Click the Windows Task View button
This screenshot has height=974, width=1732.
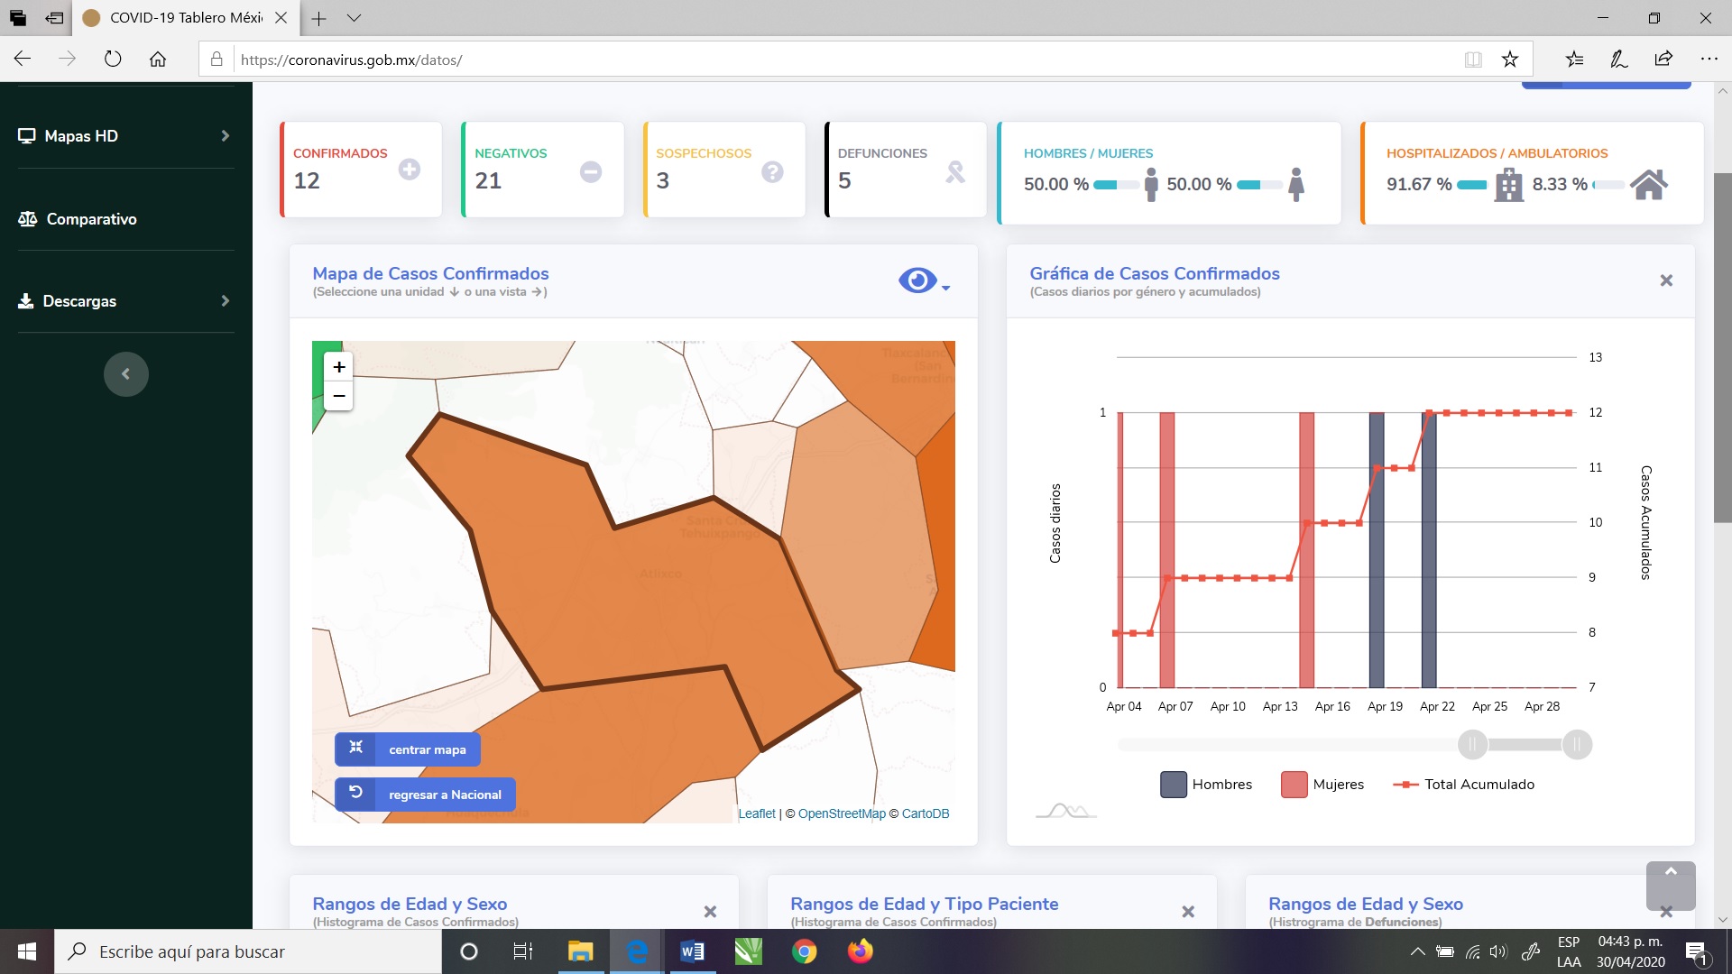pyautogui.click(x=523, y=951)
